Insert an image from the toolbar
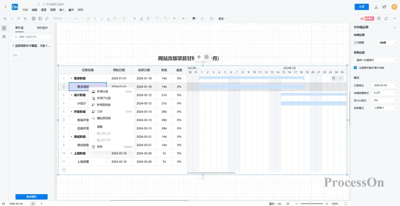Screen dimensions: 400x206 tap(40, 18)
